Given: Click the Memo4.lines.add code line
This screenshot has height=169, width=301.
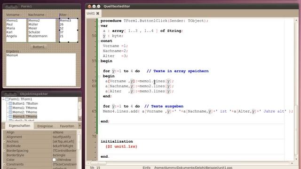Looking at the screenshot, I should (x=198, y=111).
